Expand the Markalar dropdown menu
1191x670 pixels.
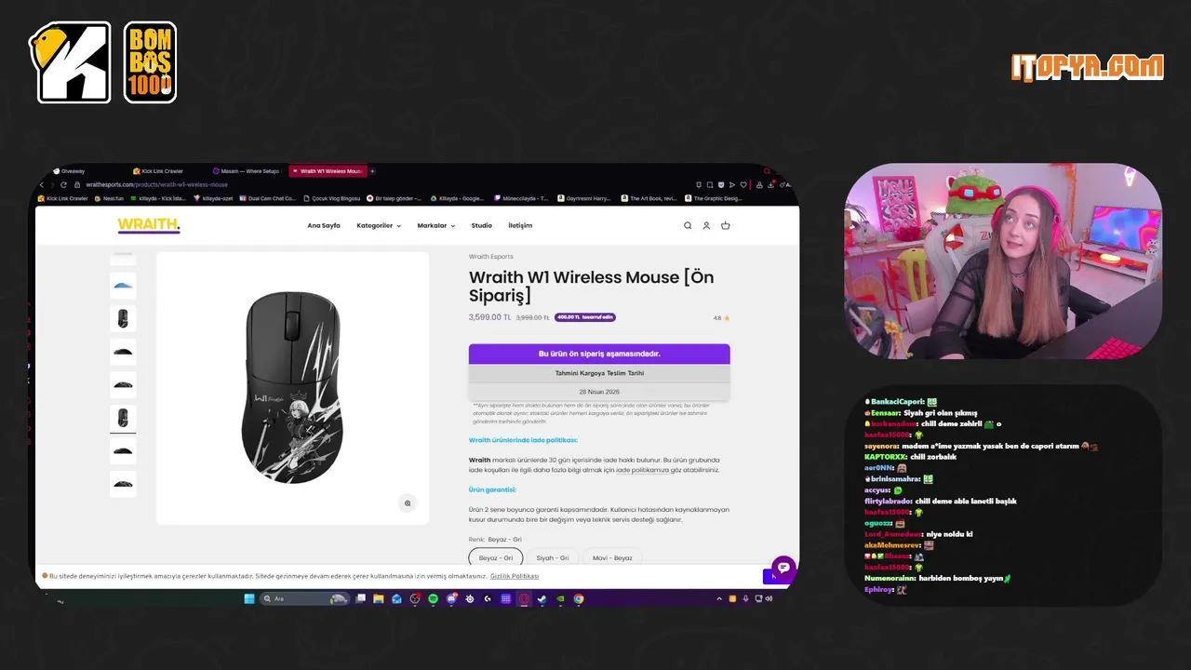tap(436, 225)
